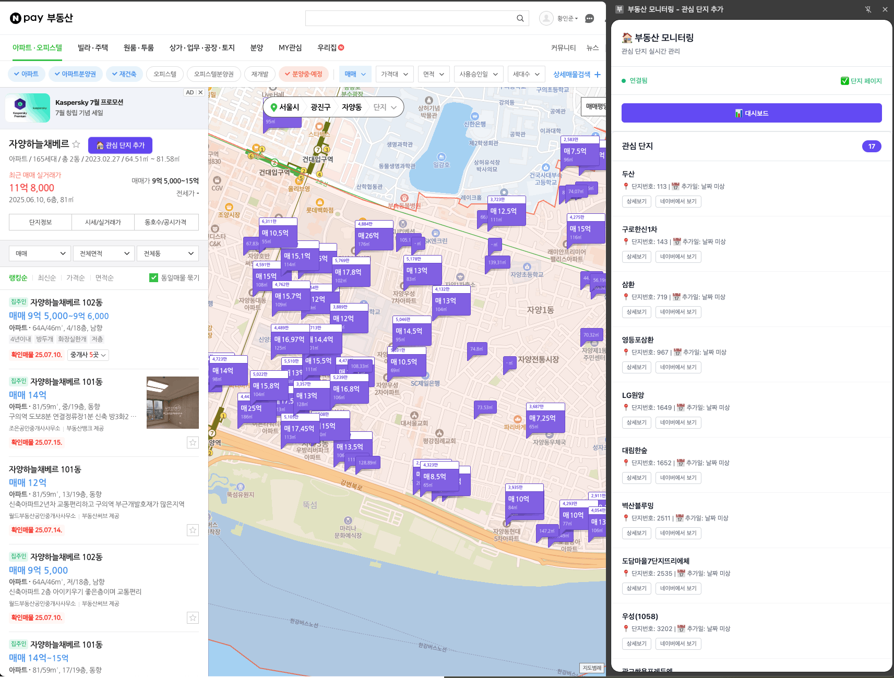Click the user profile avatar icon
Screen dimensions: 894x678
pyautogui.click(x=546, y=18)
